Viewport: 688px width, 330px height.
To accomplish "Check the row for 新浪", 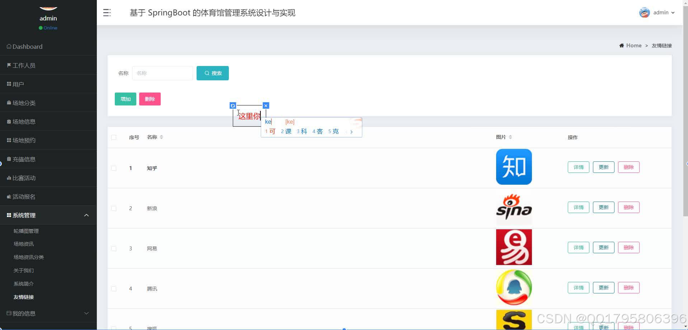I will point(114,208).
